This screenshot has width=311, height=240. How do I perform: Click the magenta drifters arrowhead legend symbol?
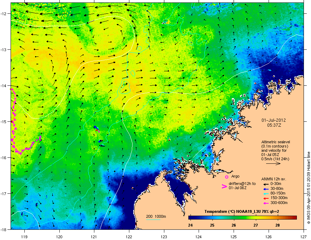[x=224, y=186]
